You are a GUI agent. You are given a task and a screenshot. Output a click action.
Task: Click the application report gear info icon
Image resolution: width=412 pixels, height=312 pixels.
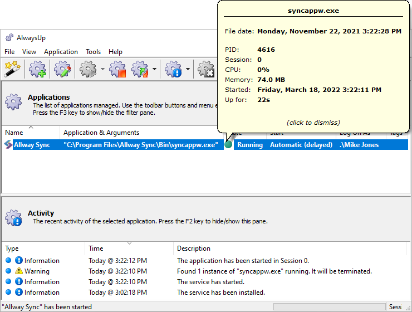click(x=173, y=69)
